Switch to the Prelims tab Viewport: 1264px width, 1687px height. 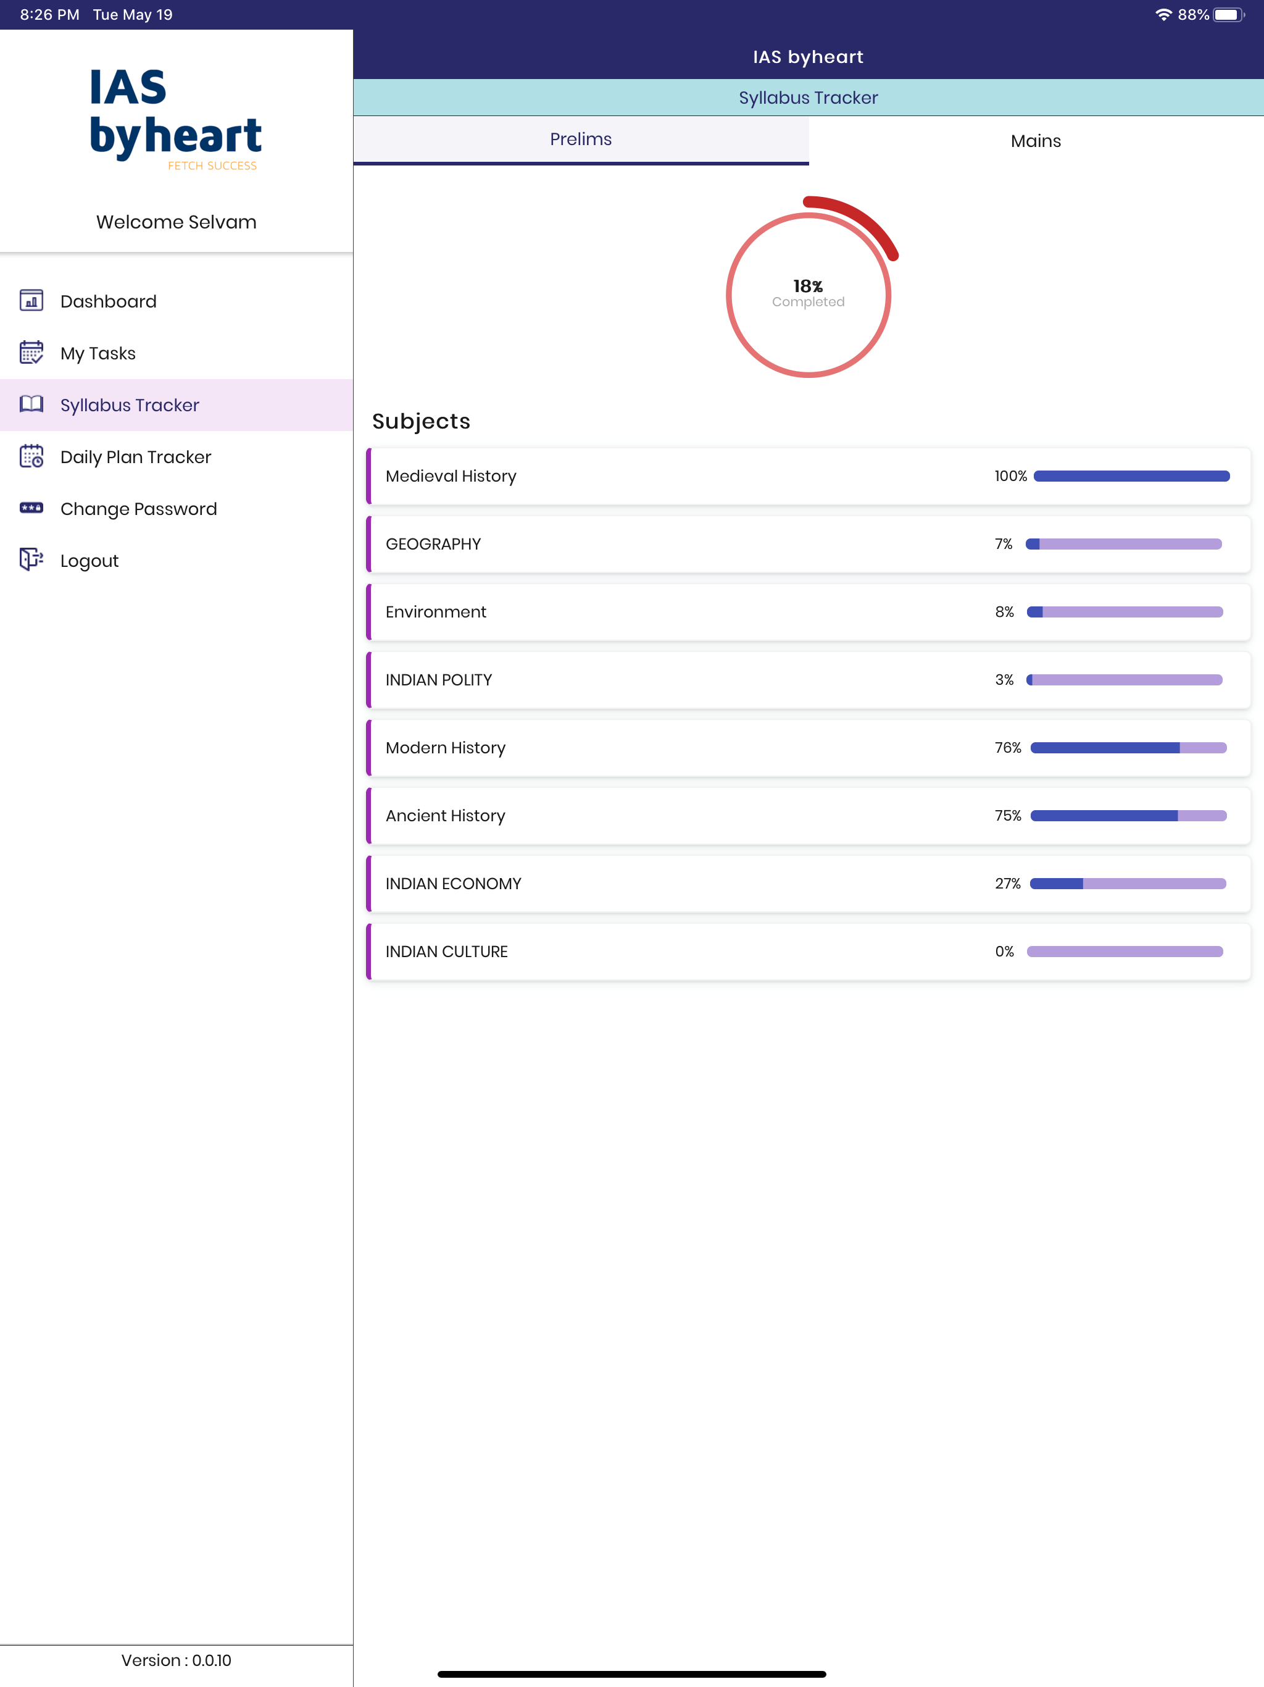point(581,140)
